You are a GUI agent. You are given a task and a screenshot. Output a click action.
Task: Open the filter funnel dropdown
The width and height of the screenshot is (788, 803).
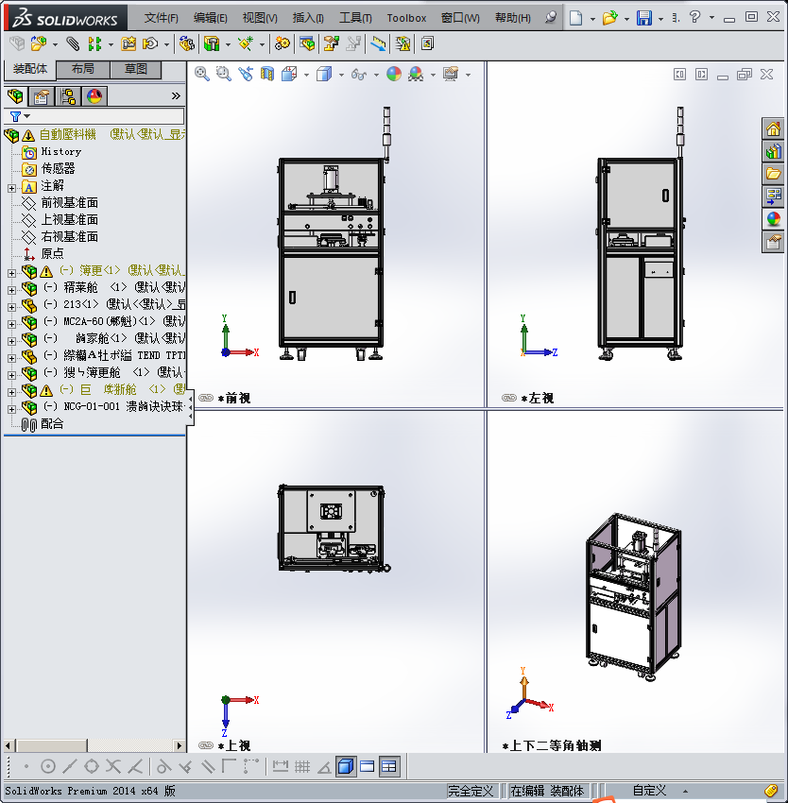click(20, 116)
